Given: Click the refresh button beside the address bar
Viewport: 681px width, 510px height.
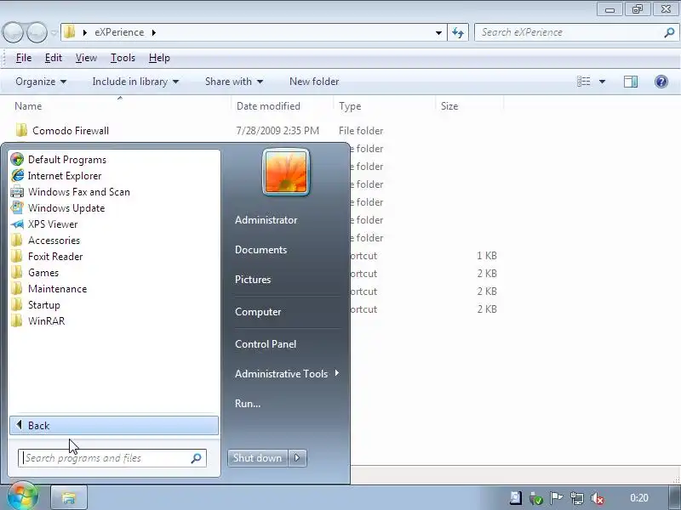Looking at the screenshot, I should (x=458, y=32).
